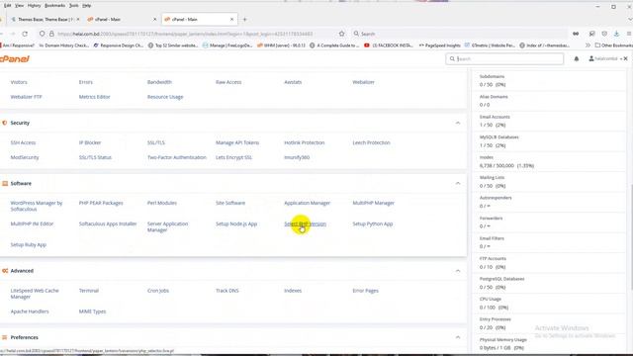Open SSH Access
This screenshot has width=633, height=356.
[x=23, y=142]
